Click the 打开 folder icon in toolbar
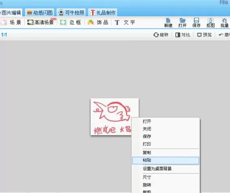 (x=183, y=21)
